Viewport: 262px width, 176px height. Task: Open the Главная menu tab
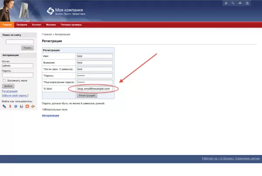pyautogui.click(x=7, y=25)
